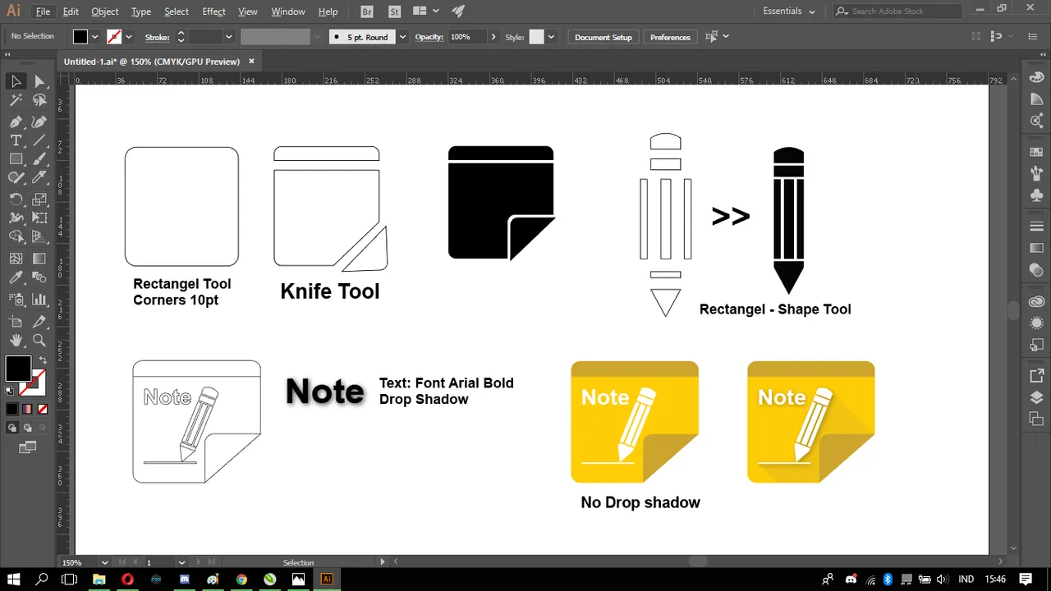
Task: Select the Mesh tool
Action: [x=16, y=259]
